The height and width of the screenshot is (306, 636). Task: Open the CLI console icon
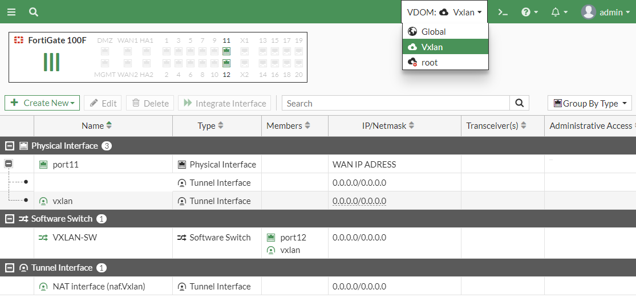tap(503, 12)
